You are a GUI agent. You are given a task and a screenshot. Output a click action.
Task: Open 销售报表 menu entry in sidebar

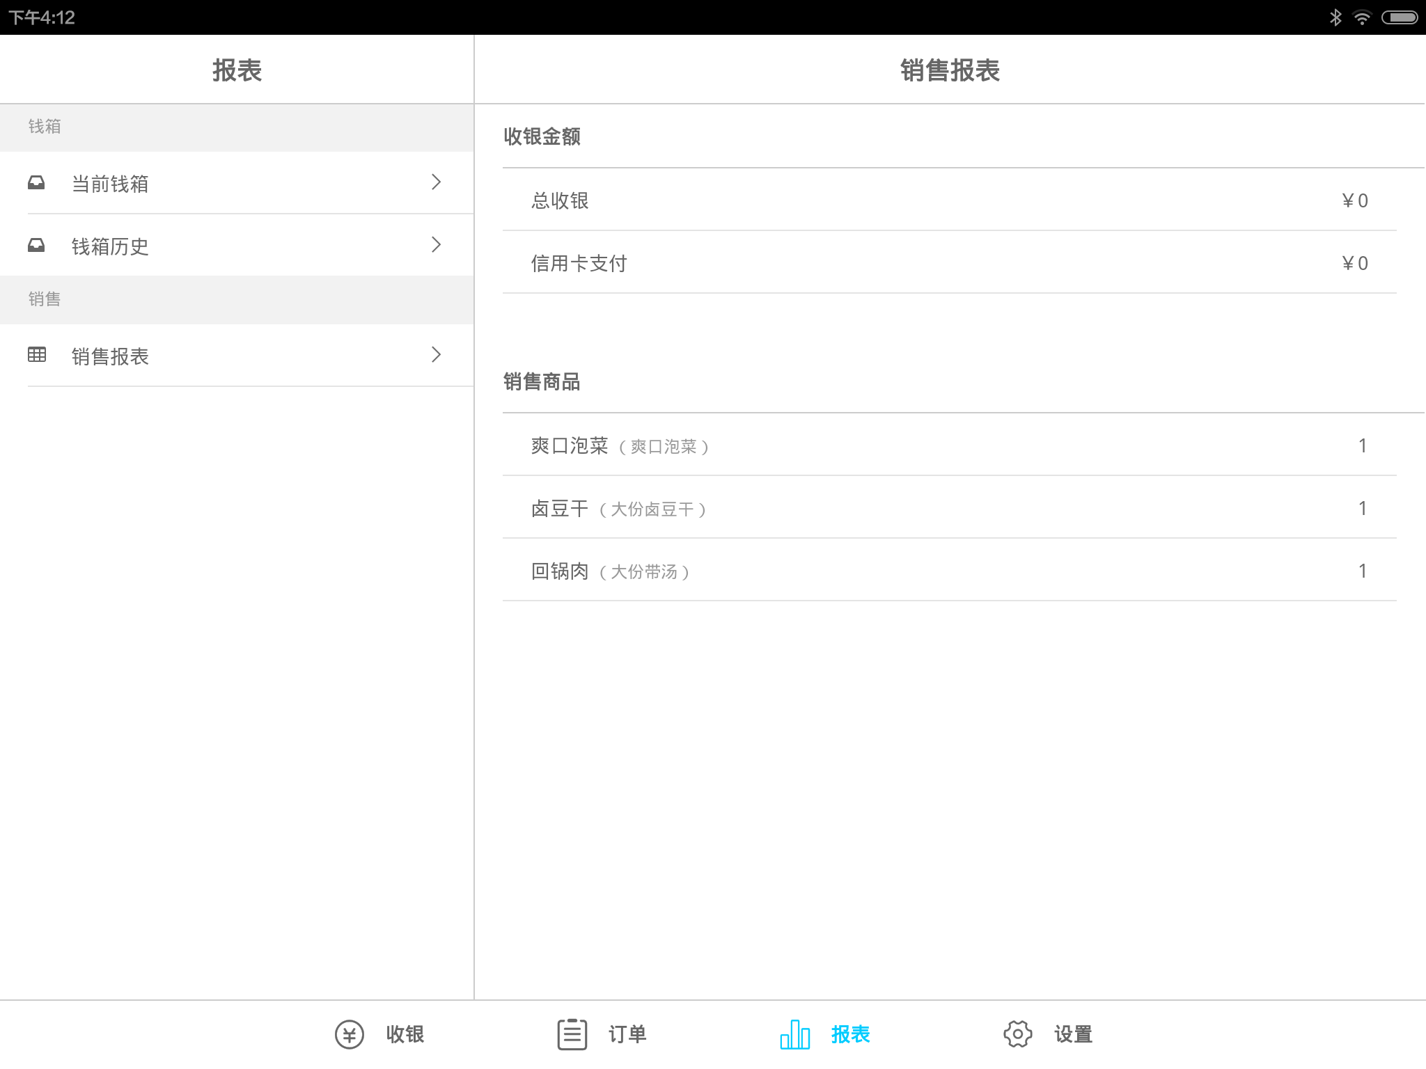237,356
